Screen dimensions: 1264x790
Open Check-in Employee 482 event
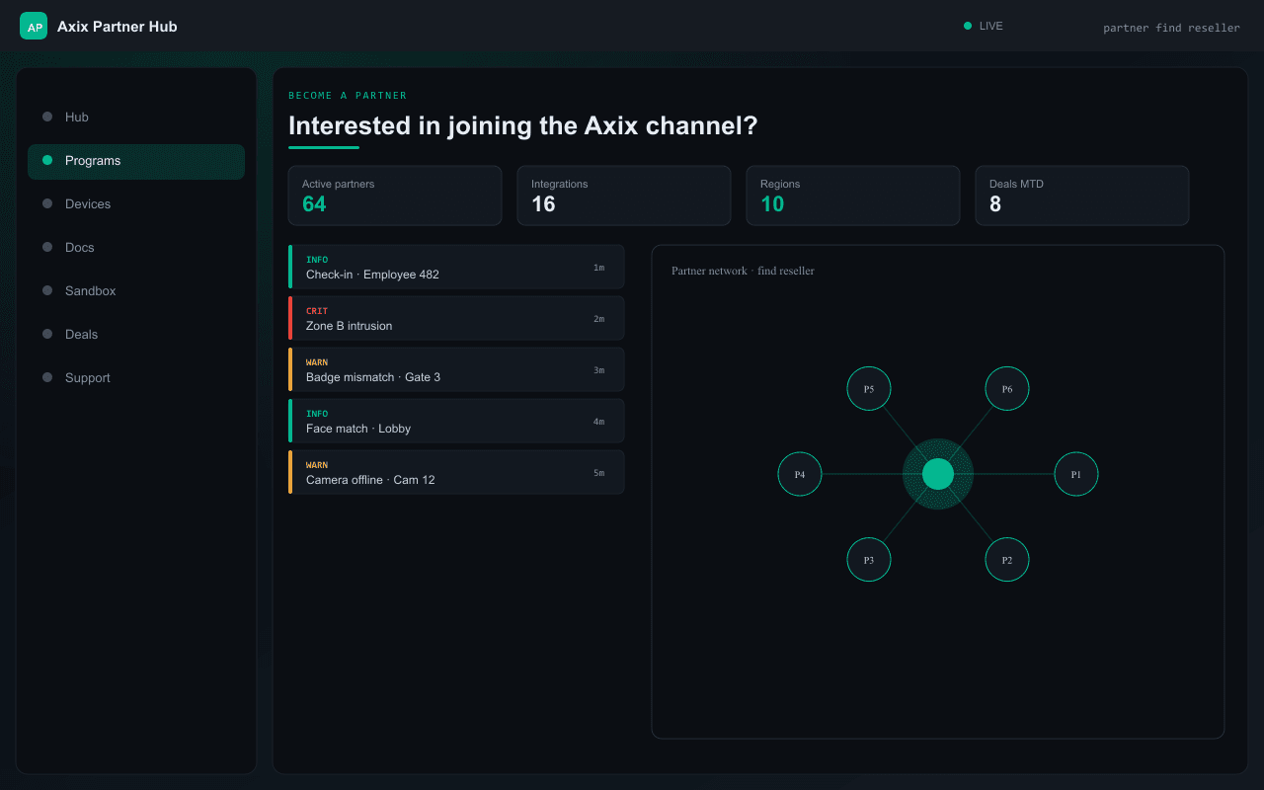[456, 267]
